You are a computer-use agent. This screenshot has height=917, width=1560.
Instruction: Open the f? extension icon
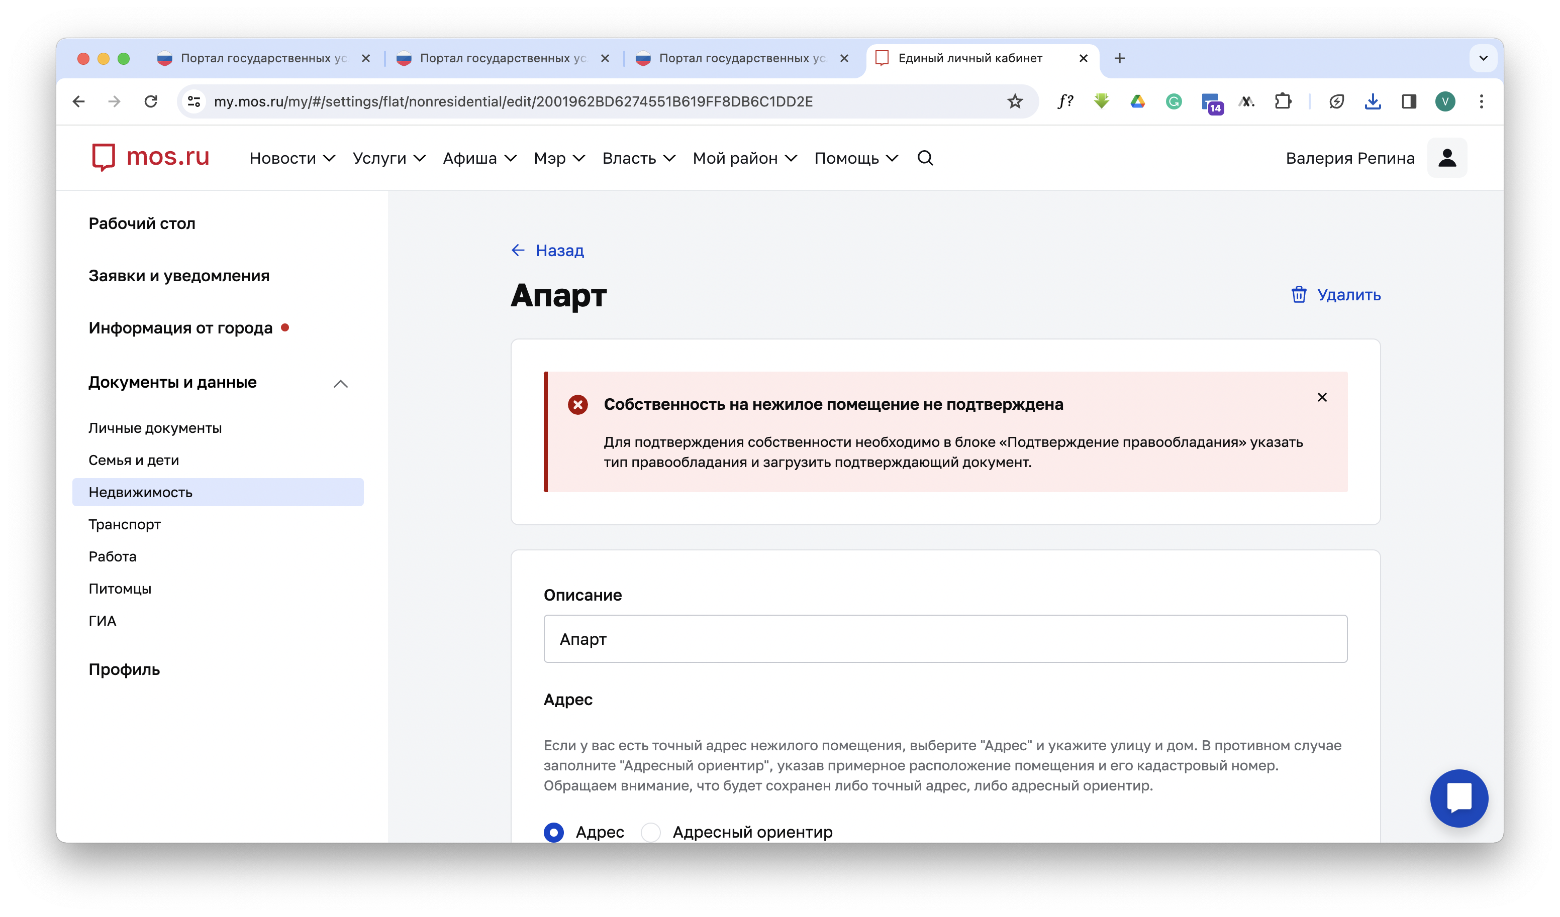1065,101
